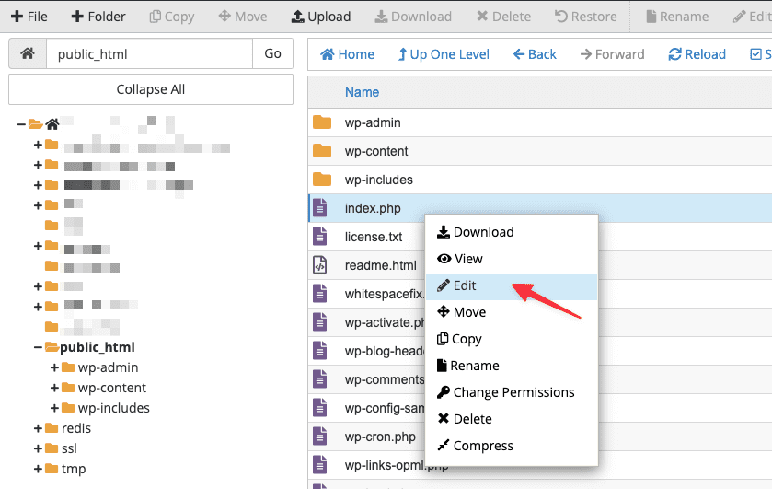The image size is (772, 489).
Task: Click the Collapse All button
Action: point(151,89)
